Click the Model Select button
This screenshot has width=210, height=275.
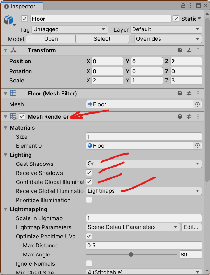click(x=102, y=39)
